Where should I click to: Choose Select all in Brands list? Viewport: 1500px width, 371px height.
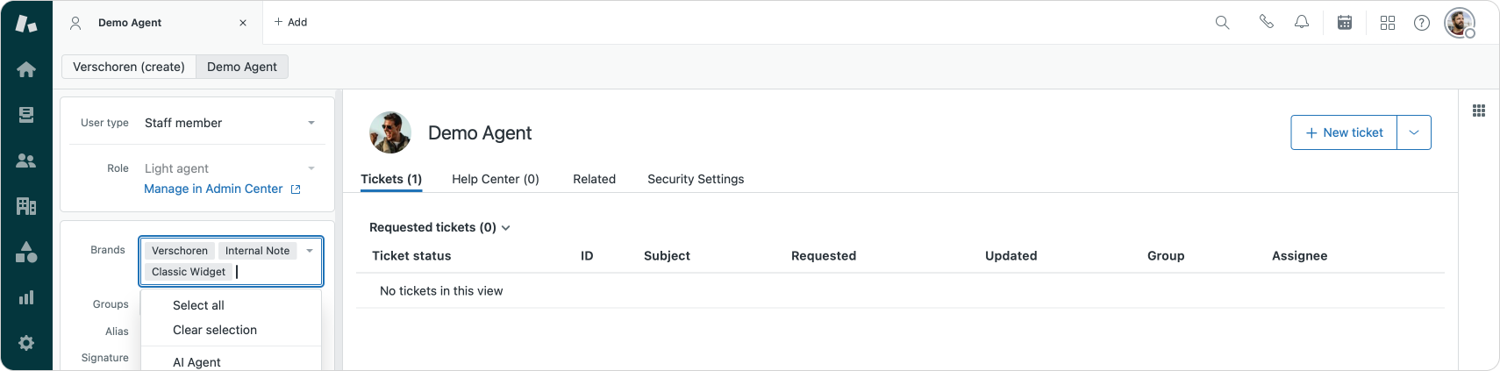pyautogui.click(x=198, y=305)
